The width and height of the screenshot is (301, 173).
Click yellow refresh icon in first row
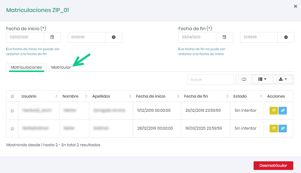pos(274,111)
